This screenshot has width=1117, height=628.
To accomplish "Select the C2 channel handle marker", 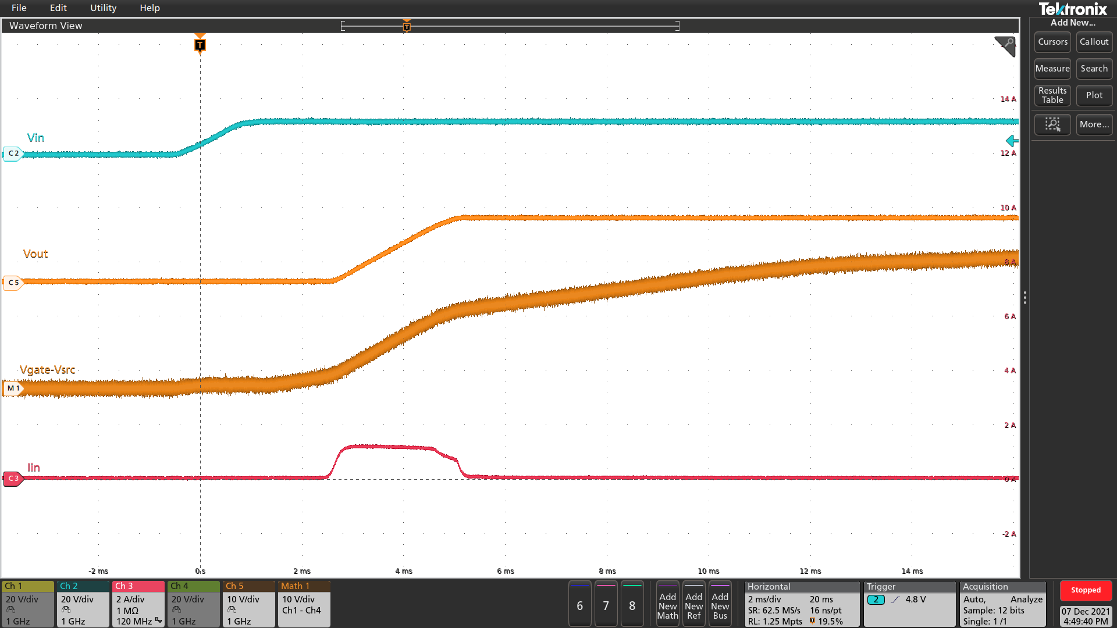I will point(13,154).
